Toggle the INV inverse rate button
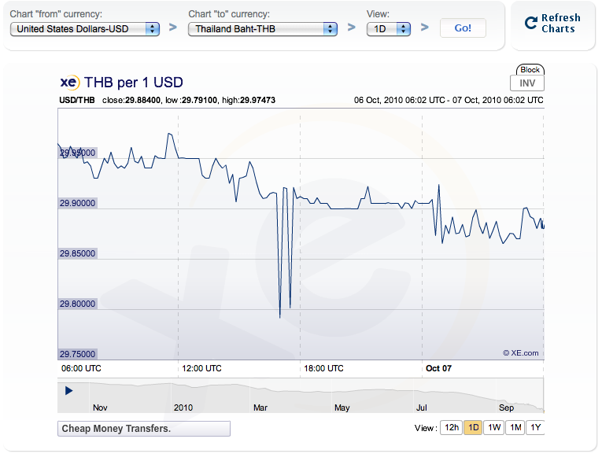This screenshot has height=461, width=602. pyautogui.click(x=527, y=83)
